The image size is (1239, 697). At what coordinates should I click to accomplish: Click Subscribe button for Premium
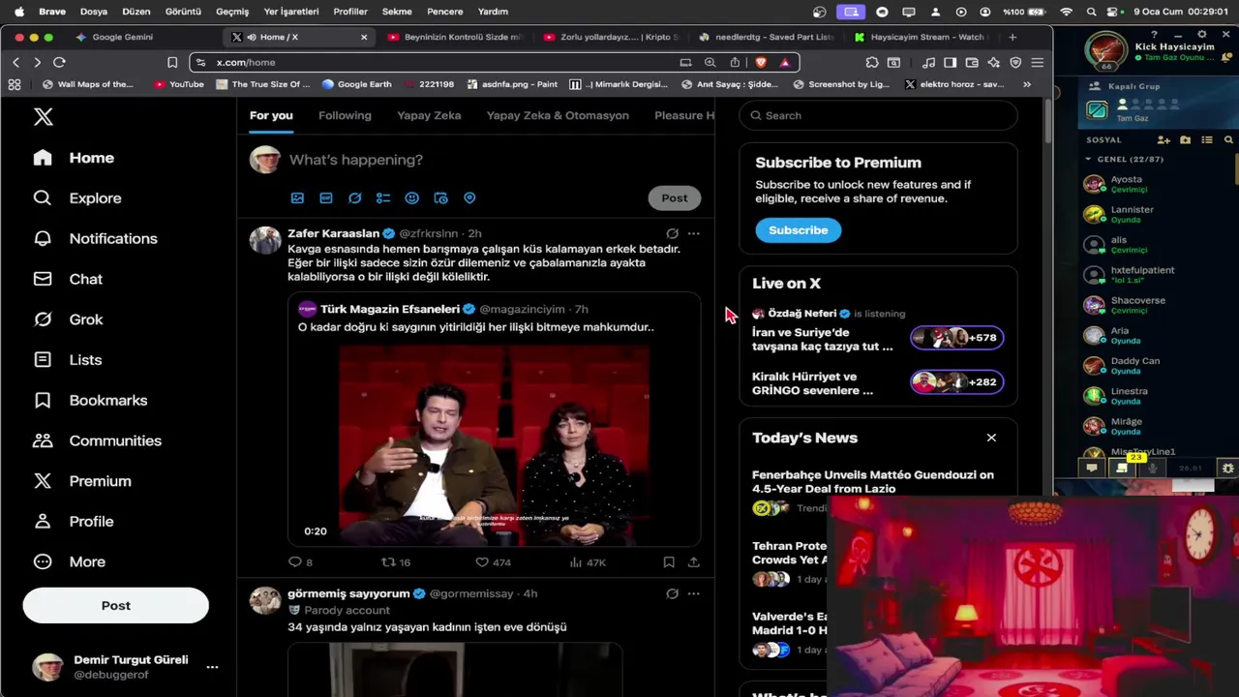799,230
